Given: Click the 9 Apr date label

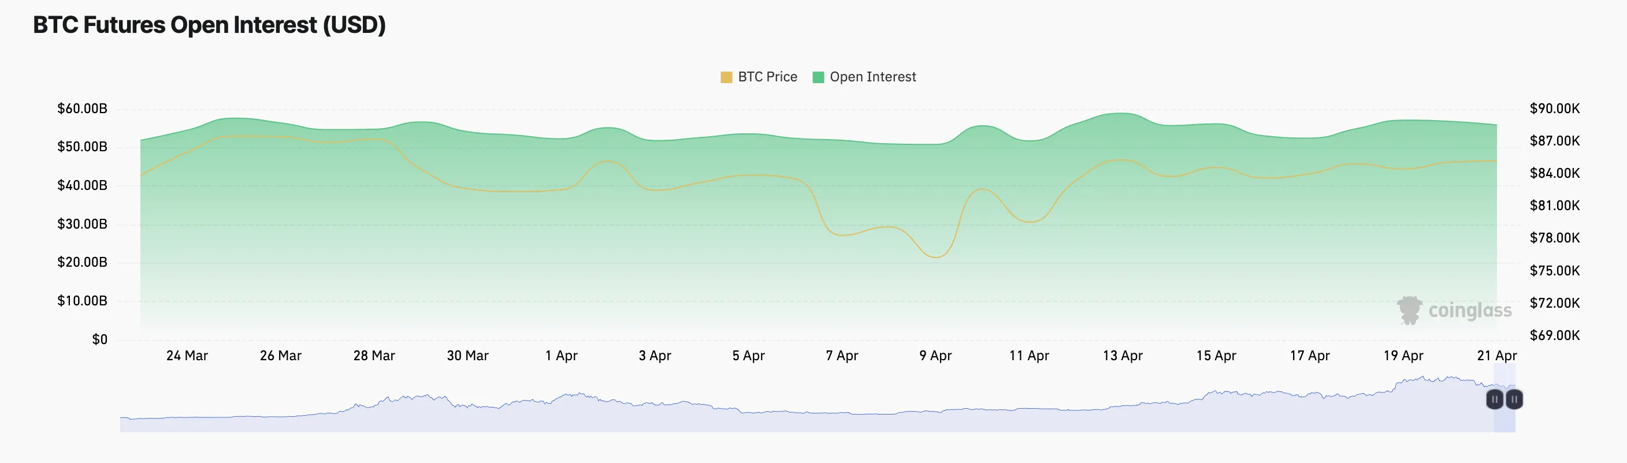Looking at the screenshot, I should [935, 356].
